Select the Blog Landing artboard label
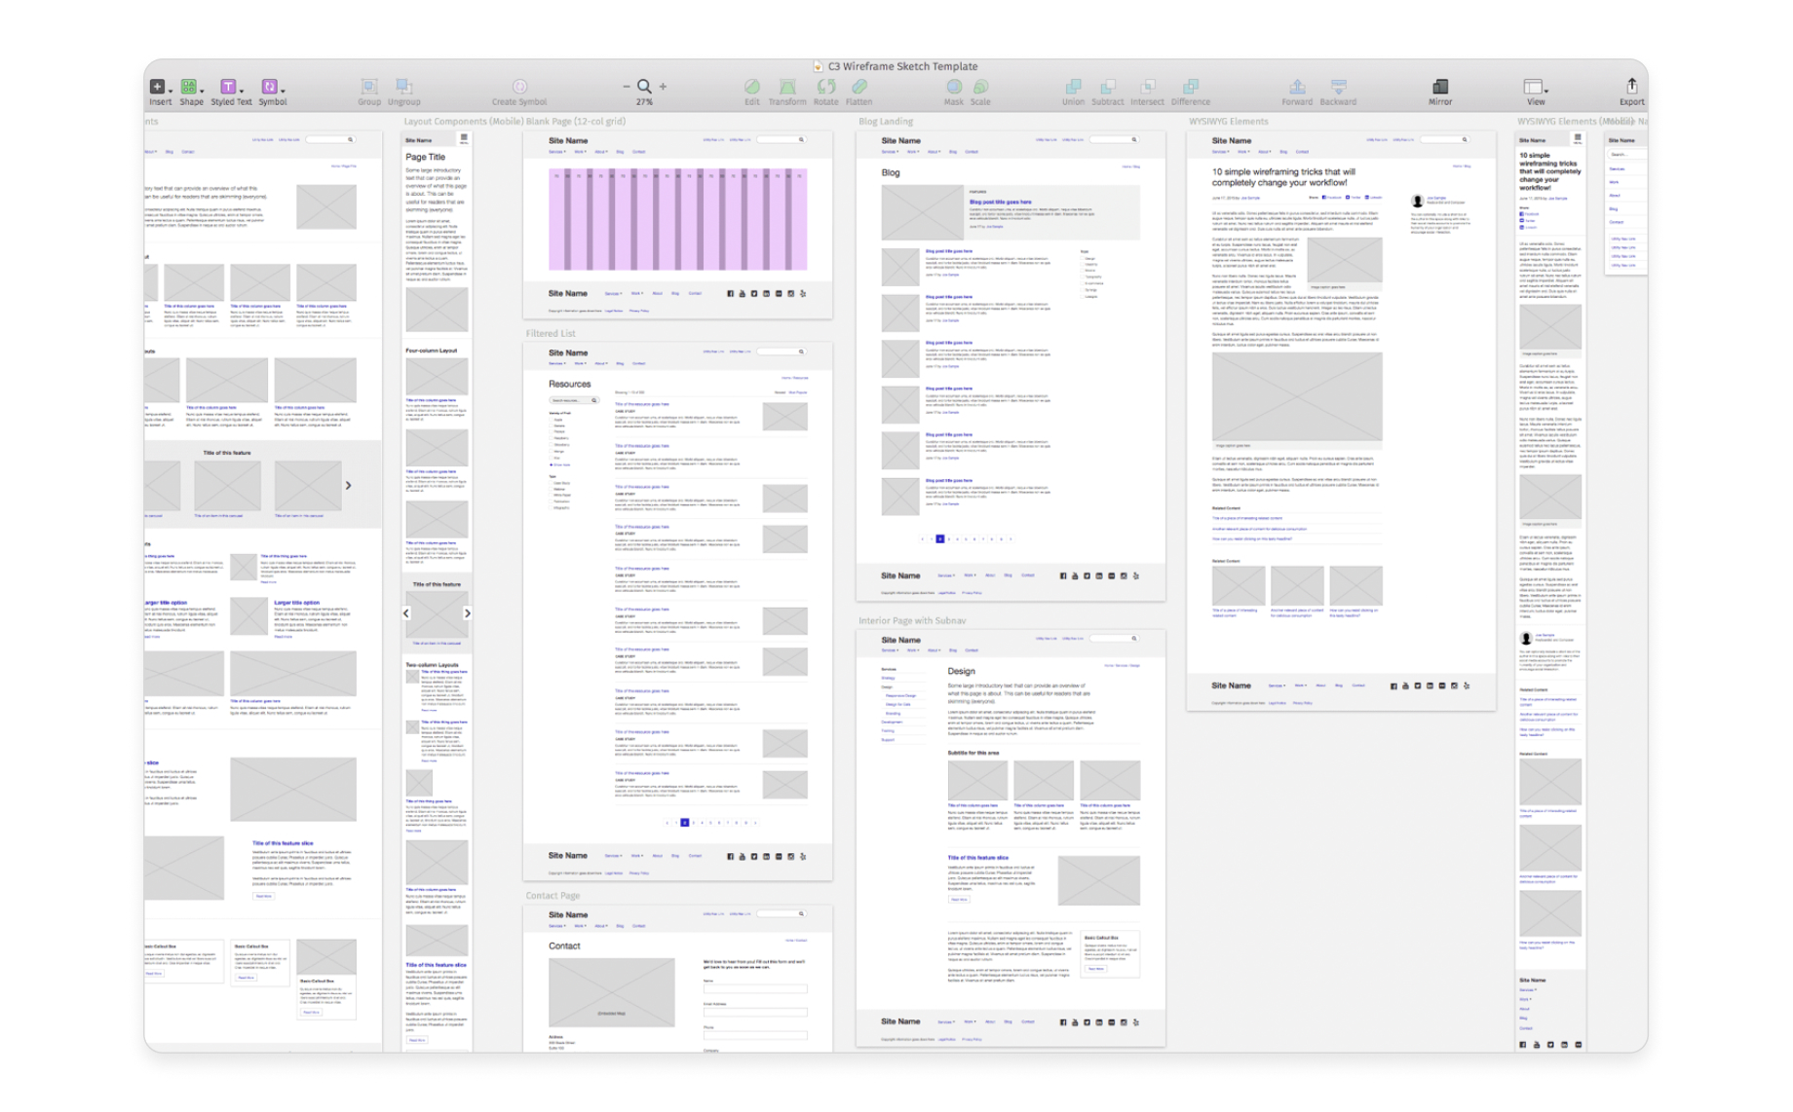The width and height of the screenshot is (1793, 1112). 885,122
